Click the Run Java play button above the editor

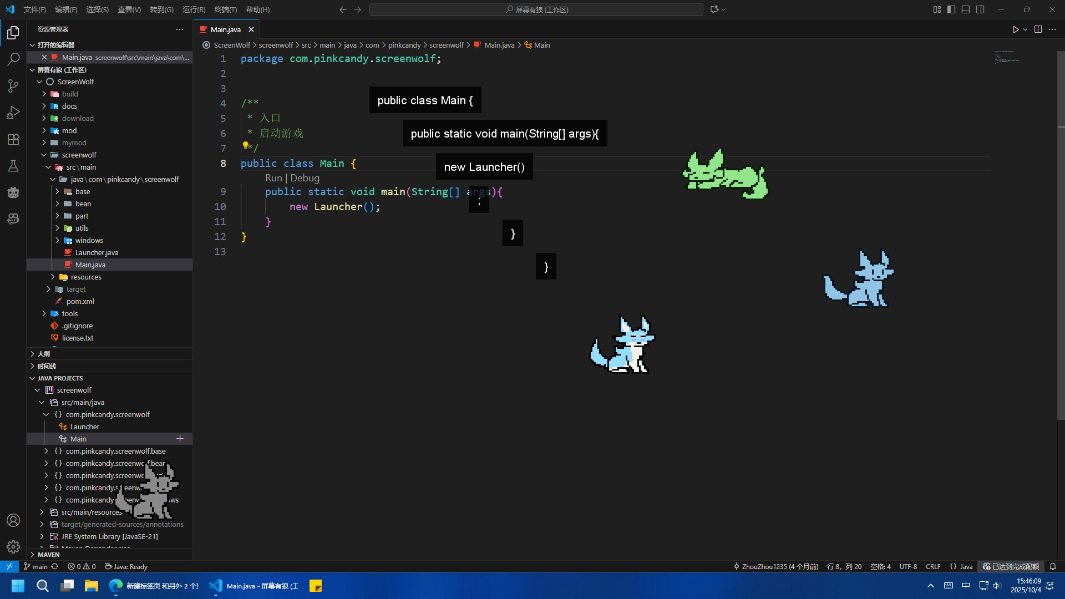1016,29
